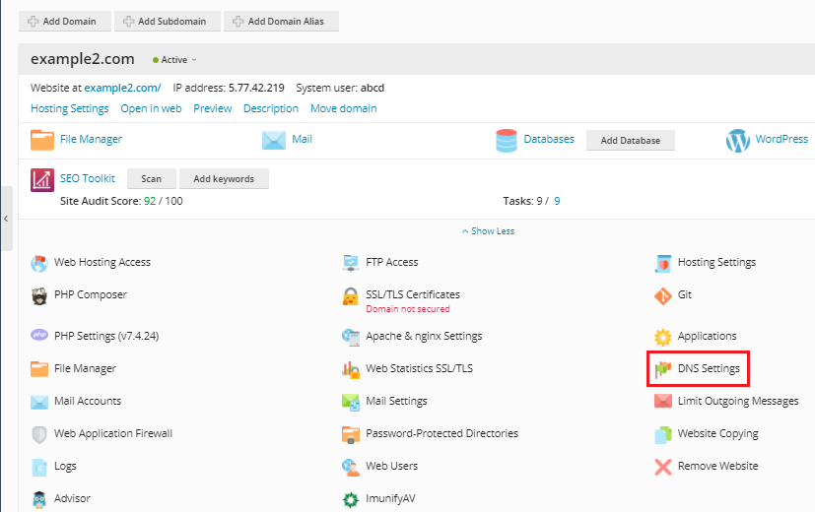Click the Scan button
815x512 pixels.
pyautogui.click(x=151, y=179)
